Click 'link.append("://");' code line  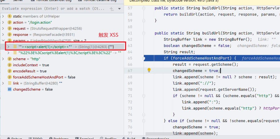(194, 83)
